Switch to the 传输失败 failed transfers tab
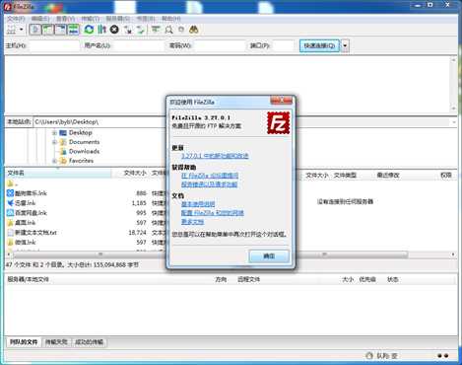The height and width of the screenshot is (365, 462). tap(56, 342)
